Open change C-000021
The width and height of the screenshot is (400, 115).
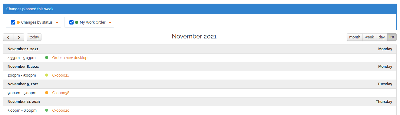coord(61,75)
